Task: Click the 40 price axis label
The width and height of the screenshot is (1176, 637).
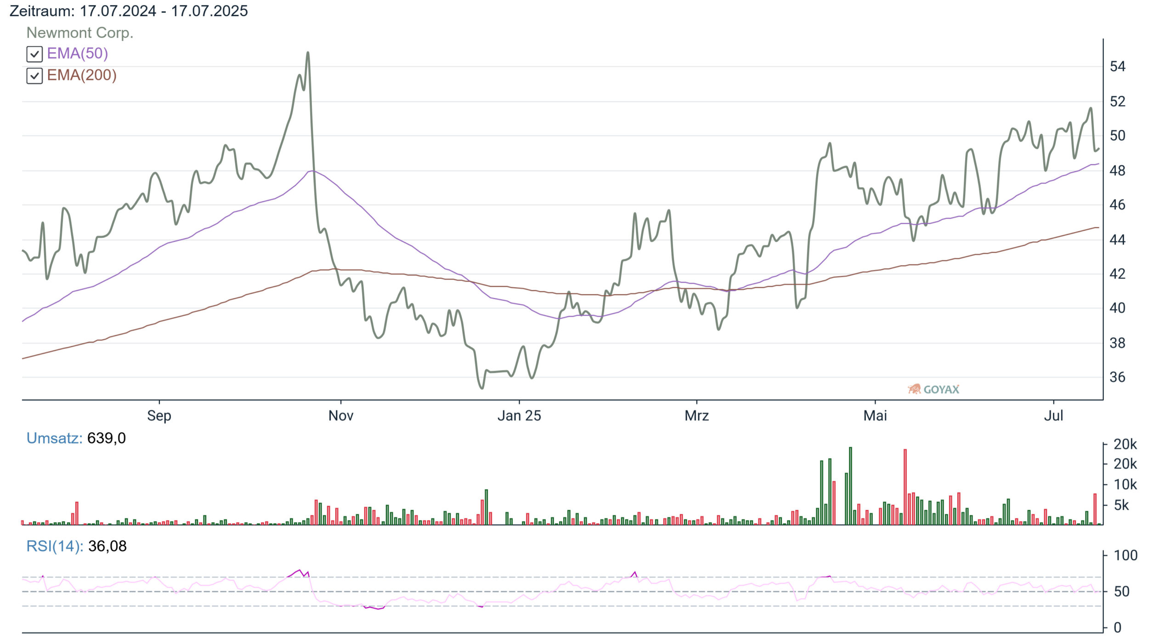Action: click(x=1117, y=308)
